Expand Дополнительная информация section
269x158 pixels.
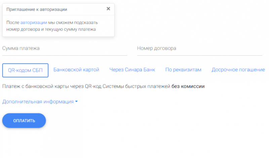[x=40, y=102]
